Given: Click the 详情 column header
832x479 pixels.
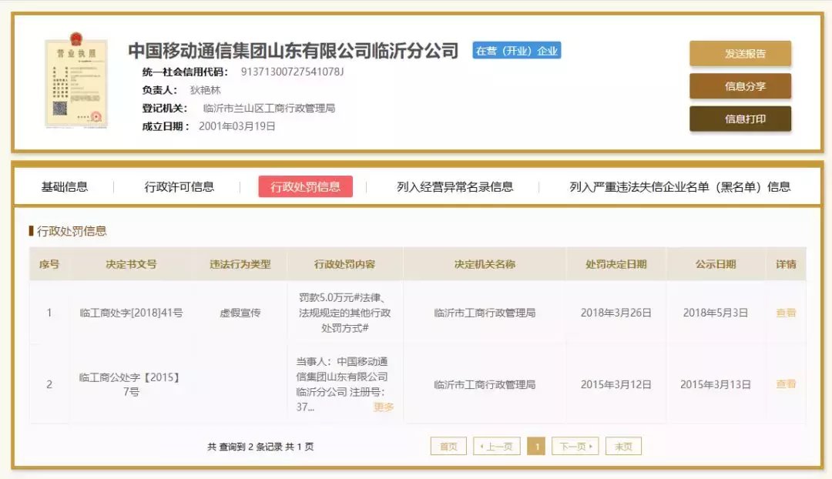Looking at the screenshot, I should 786,264.
